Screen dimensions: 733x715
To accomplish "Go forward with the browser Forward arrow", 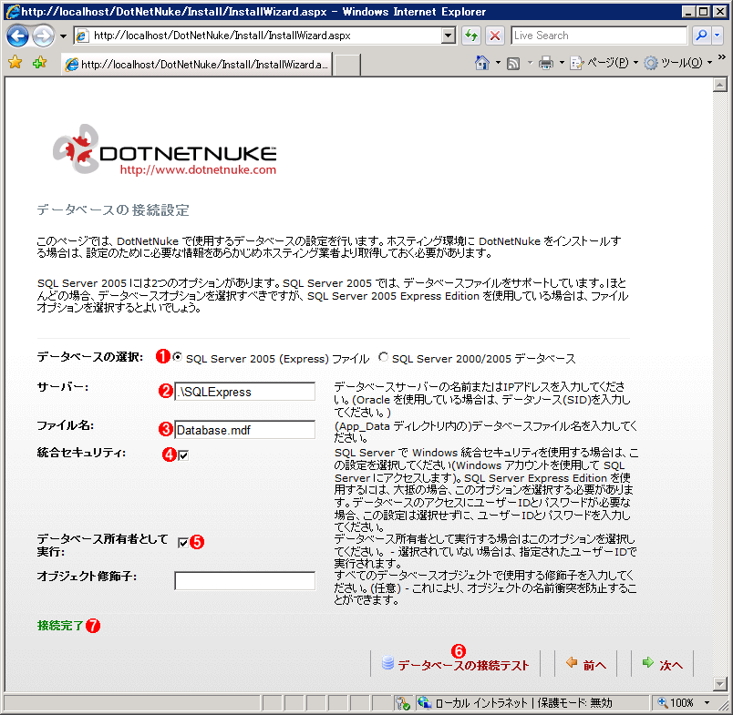I will 44,36.
